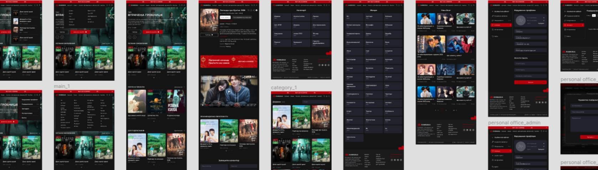
Task: Click the movie poster at the top of the detail frame
Action: pos(209,20)
